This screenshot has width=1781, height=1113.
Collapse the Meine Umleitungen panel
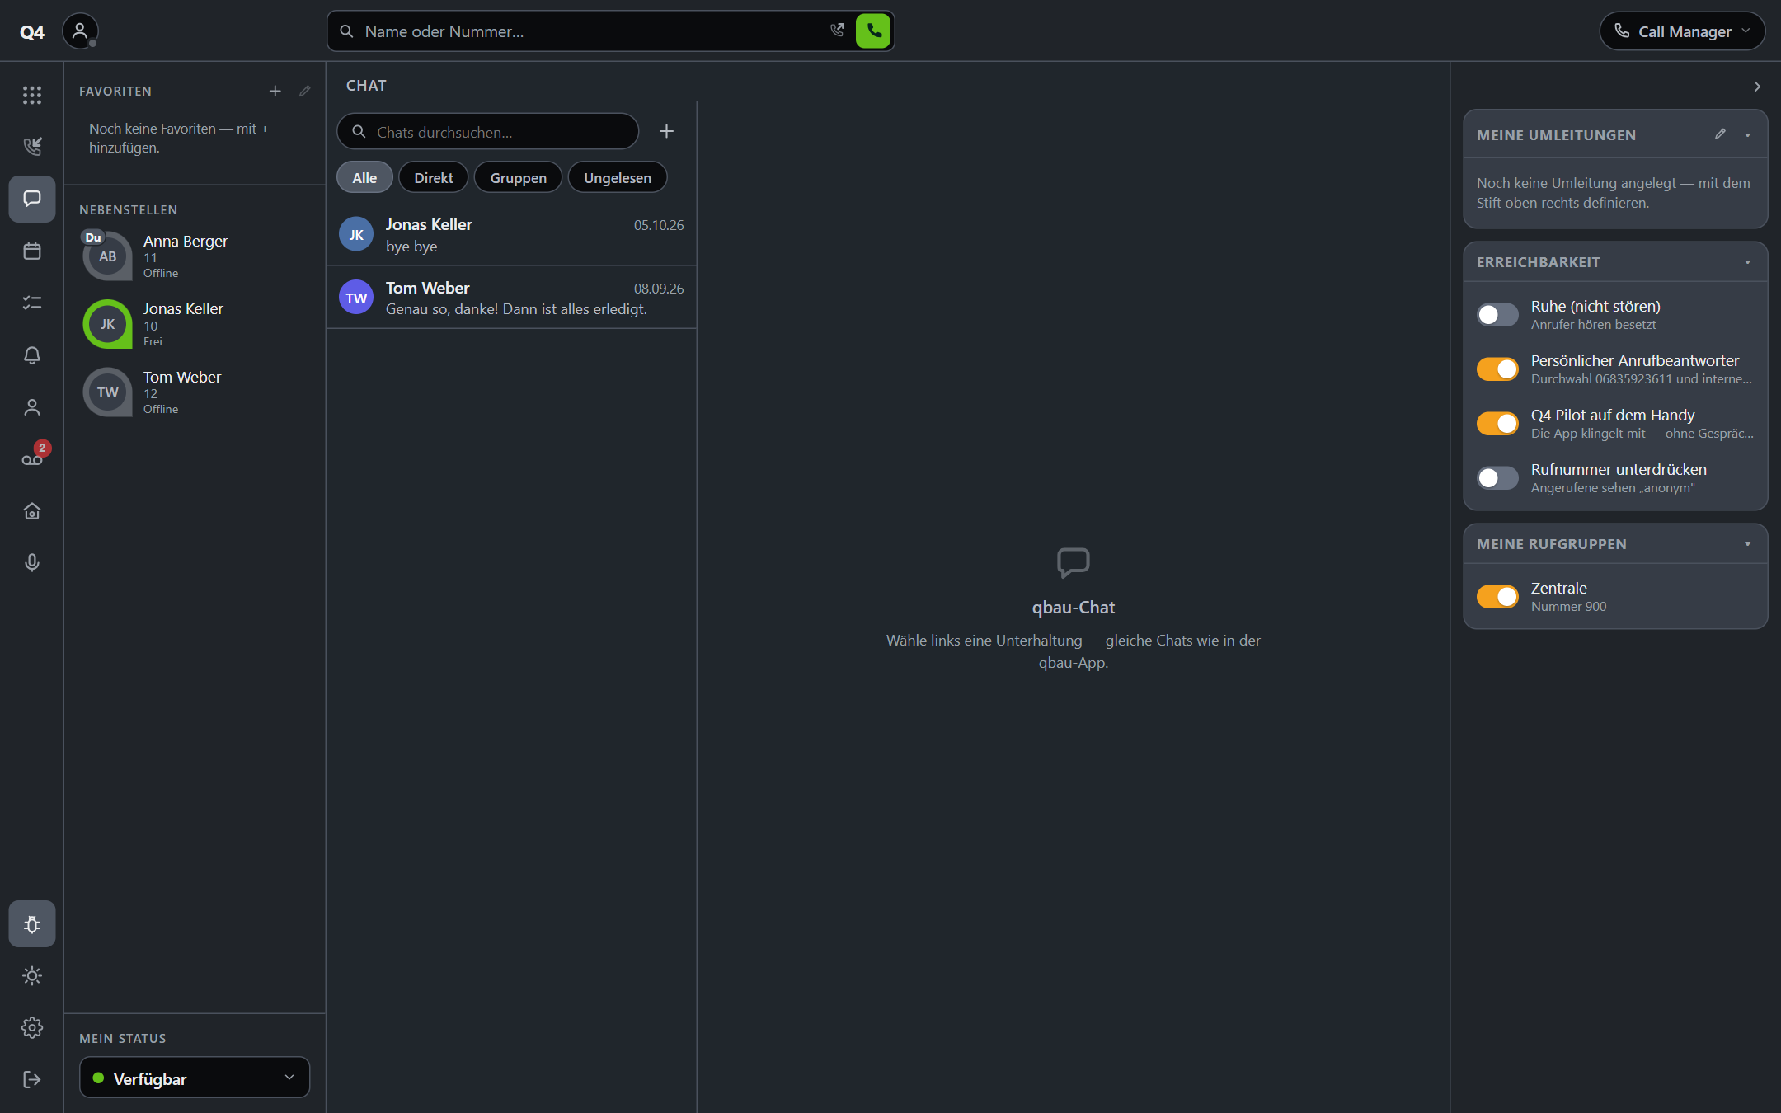coord(1748,135)
